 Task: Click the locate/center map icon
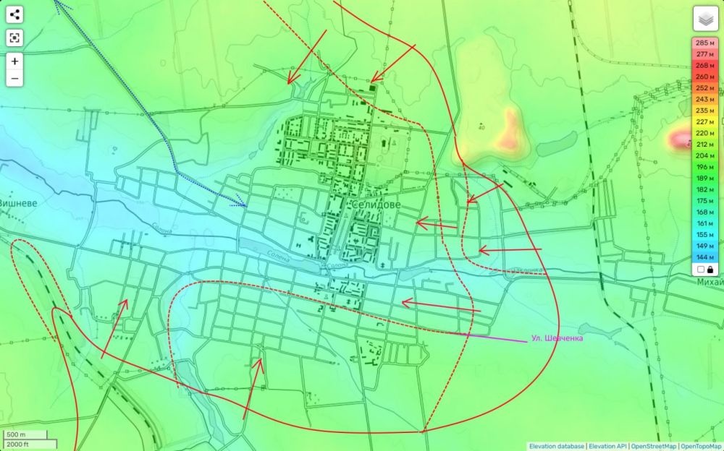14,38
